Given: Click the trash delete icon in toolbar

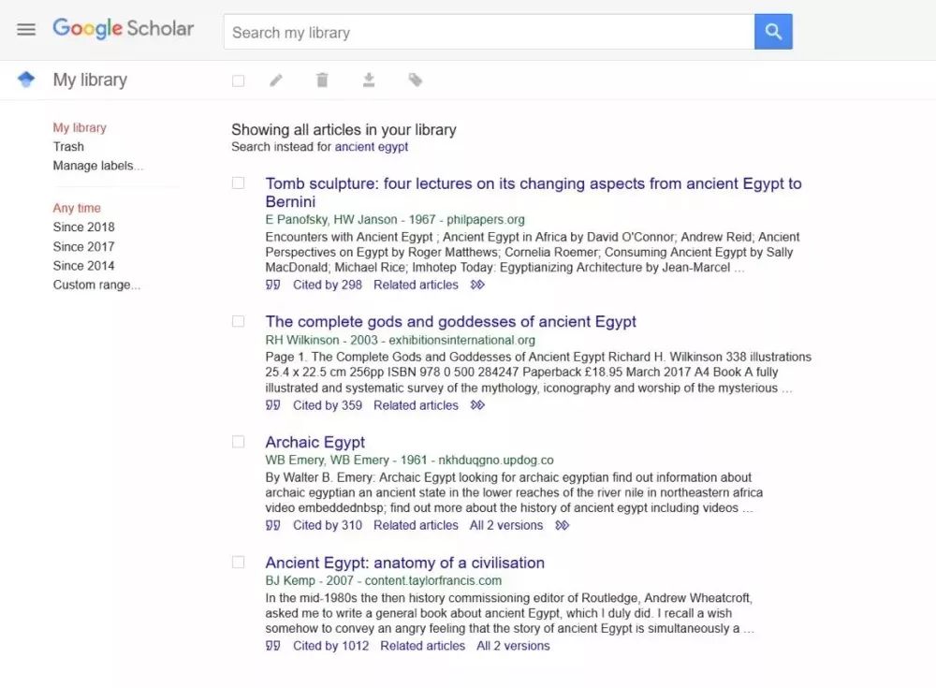Looking at the screenshot, I should point(322,81).
